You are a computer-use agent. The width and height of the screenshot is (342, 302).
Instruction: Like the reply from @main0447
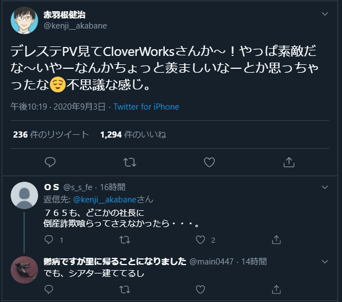tap(200, 289)
